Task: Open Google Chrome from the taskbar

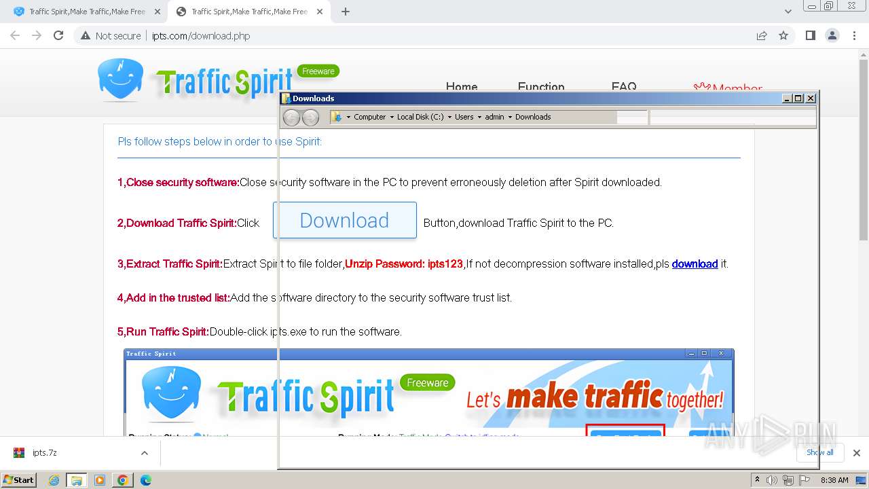Action: [123, 480]
